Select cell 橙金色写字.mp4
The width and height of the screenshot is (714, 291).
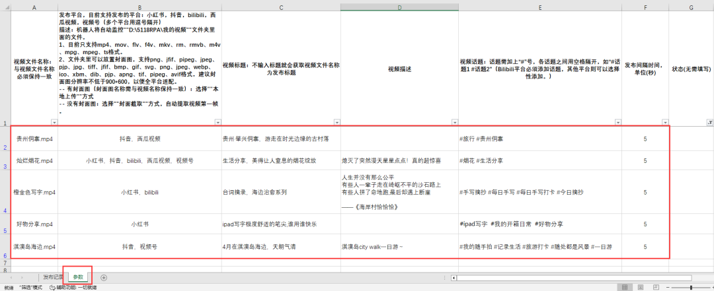34,192
